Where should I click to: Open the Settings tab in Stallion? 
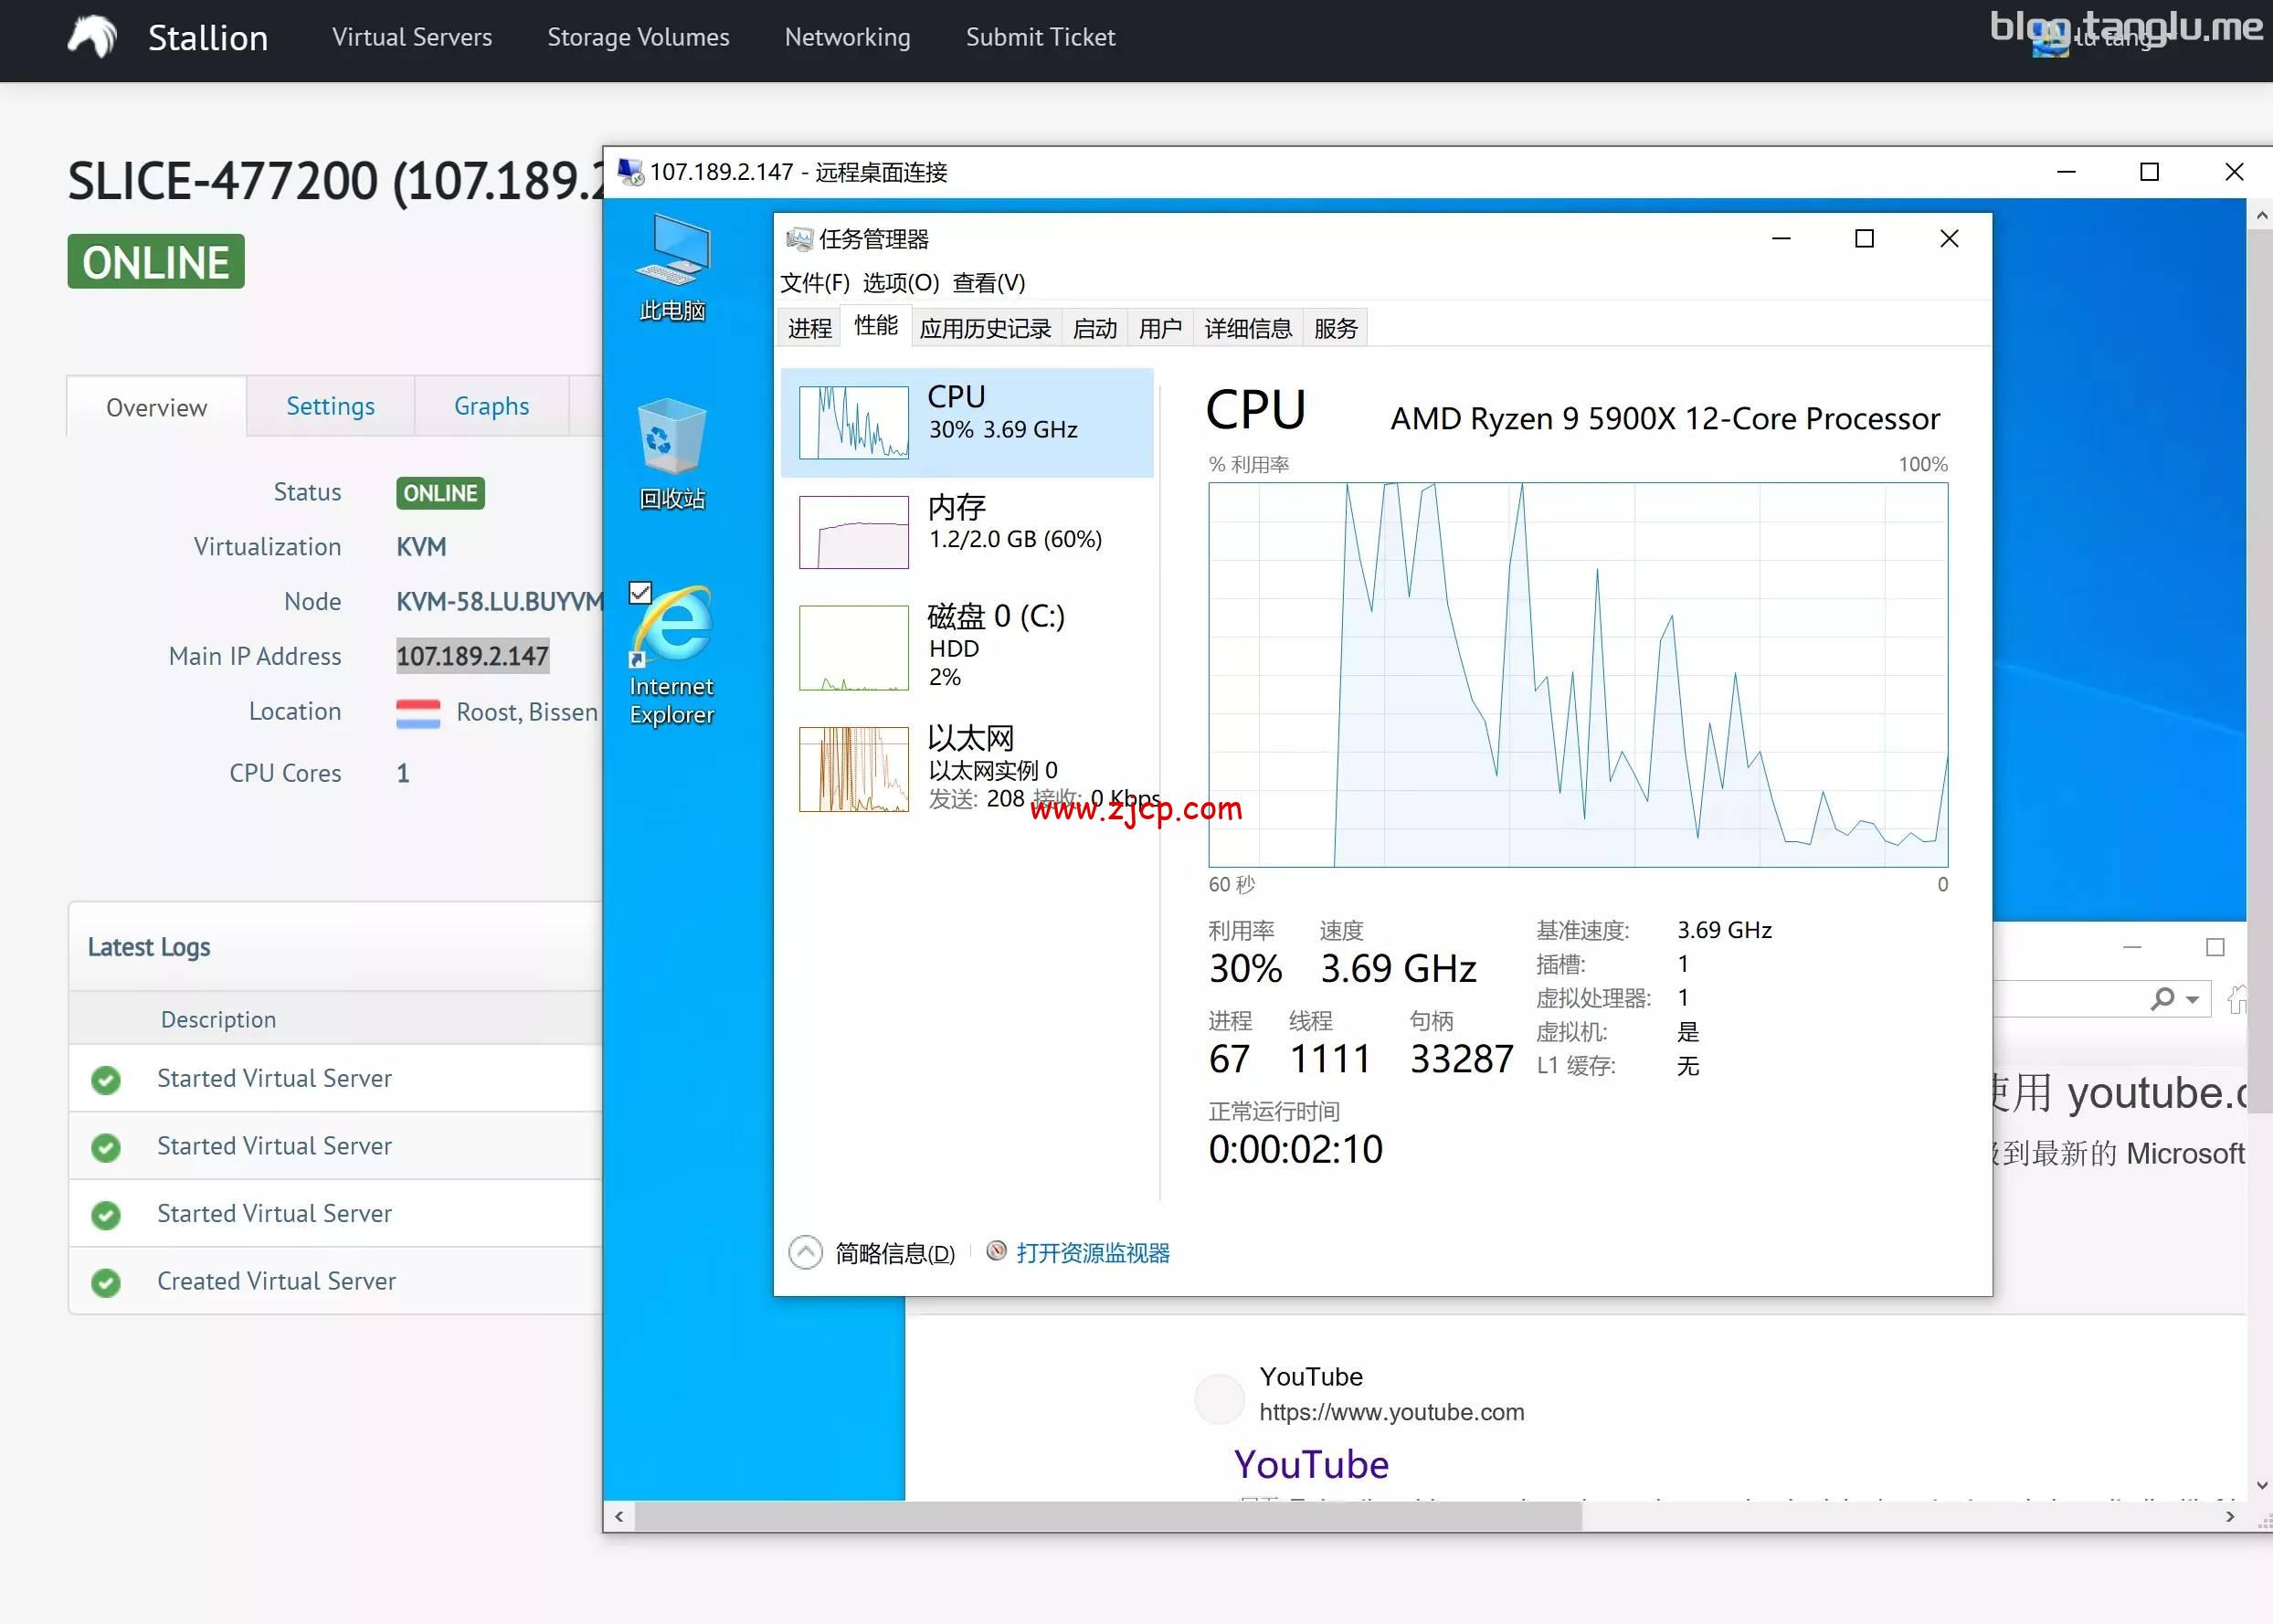point(330,406)
